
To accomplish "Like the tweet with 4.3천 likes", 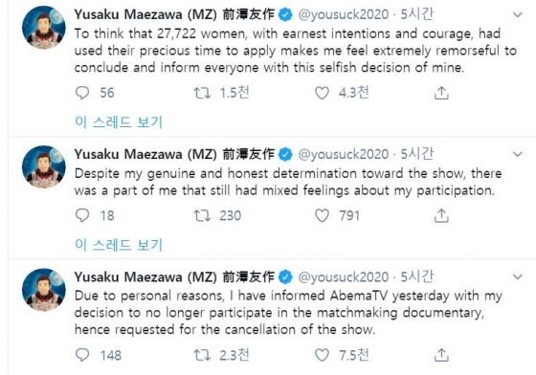I will [322, 93].
